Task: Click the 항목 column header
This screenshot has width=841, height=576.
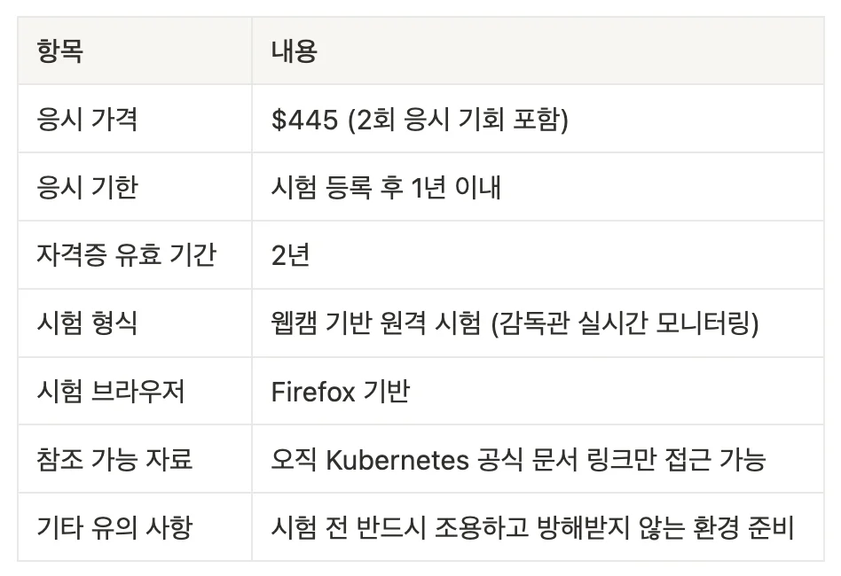Action: (60, 51)
